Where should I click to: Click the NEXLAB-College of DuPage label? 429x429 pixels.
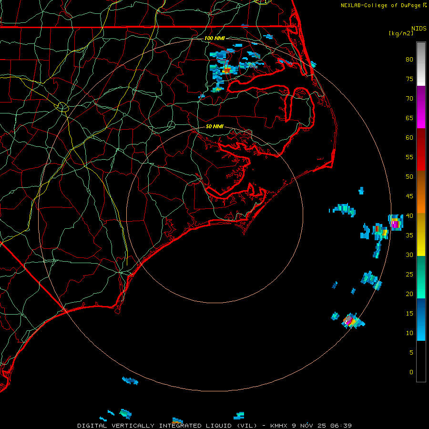(381, 5)
